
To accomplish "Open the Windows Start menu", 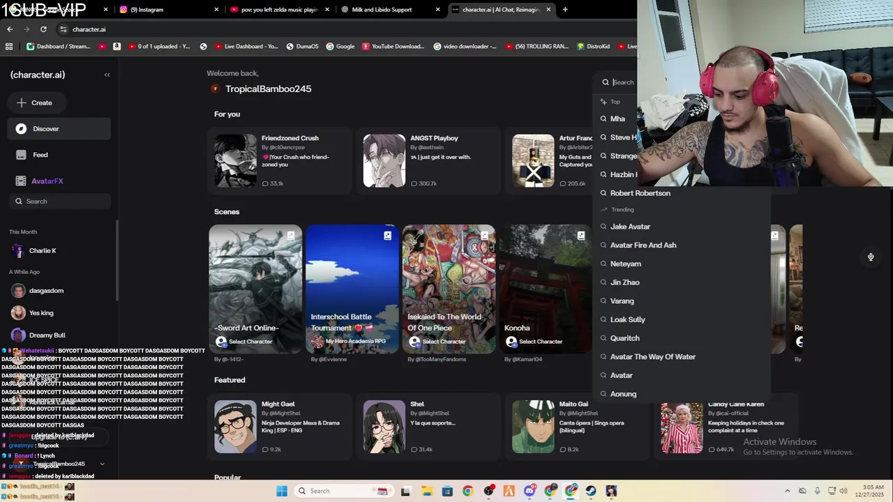I will pyautogui.click(x=282, y=491).
